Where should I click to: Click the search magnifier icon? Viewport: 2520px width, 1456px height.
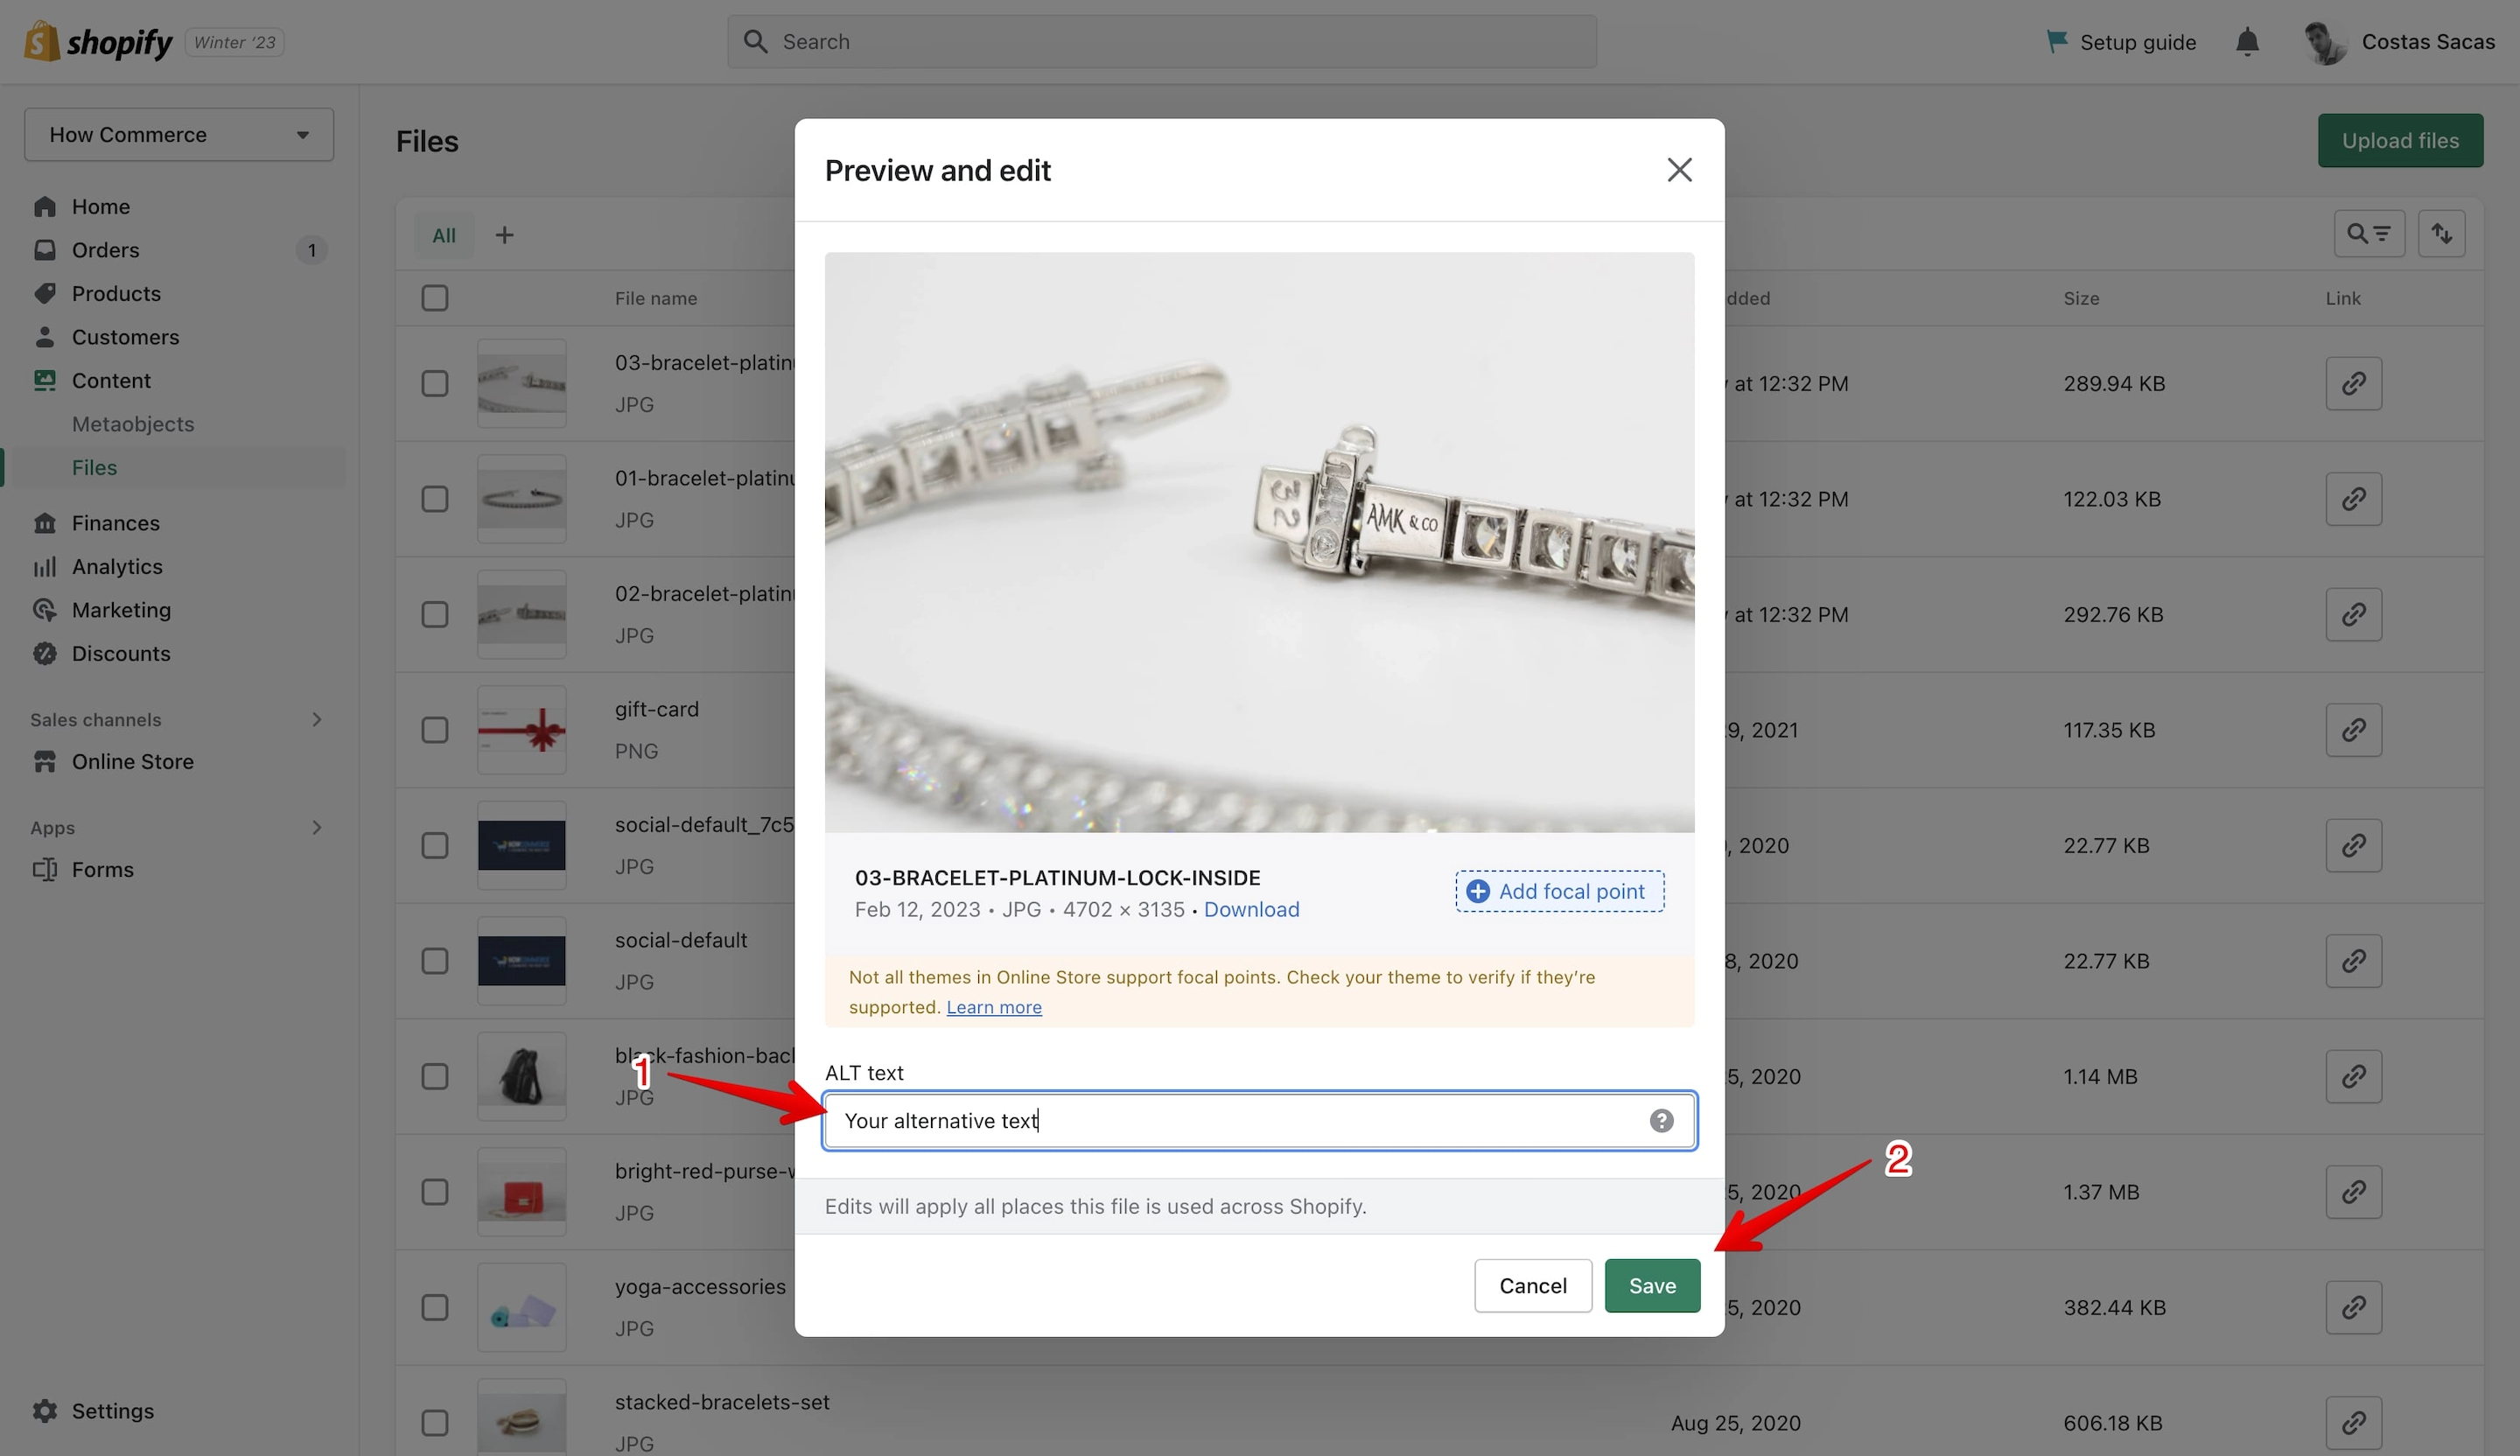[x=756, y=42]
